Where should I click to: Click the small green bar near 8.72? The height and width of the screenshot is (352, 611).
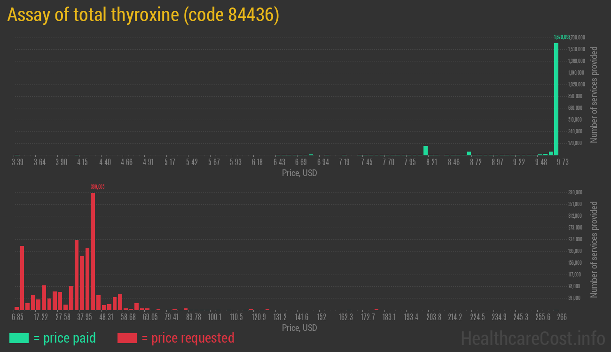pyautogui.click(x=468, y=153)
